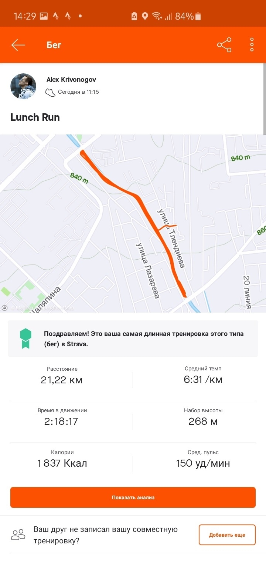Tap the back arrow icon
Viewport: 266px width, 563px height.
tap(18, 45)
